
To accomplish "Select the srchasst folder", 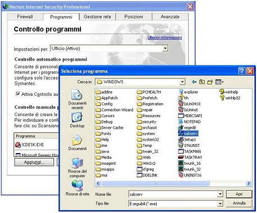I will 147,128.
